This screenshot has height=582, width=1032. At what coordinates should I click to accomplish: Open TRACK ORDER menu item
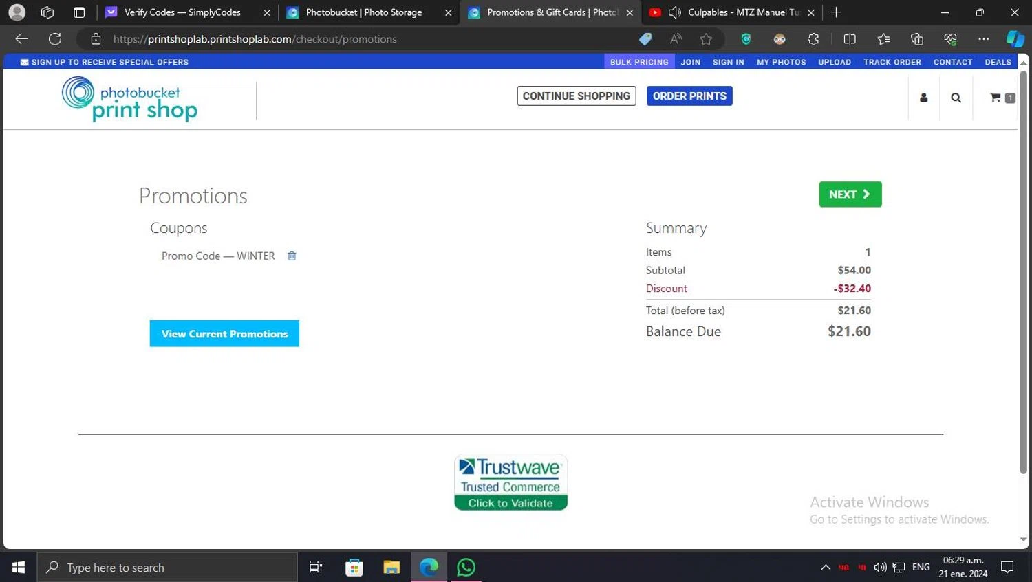(x=892, y=62)
